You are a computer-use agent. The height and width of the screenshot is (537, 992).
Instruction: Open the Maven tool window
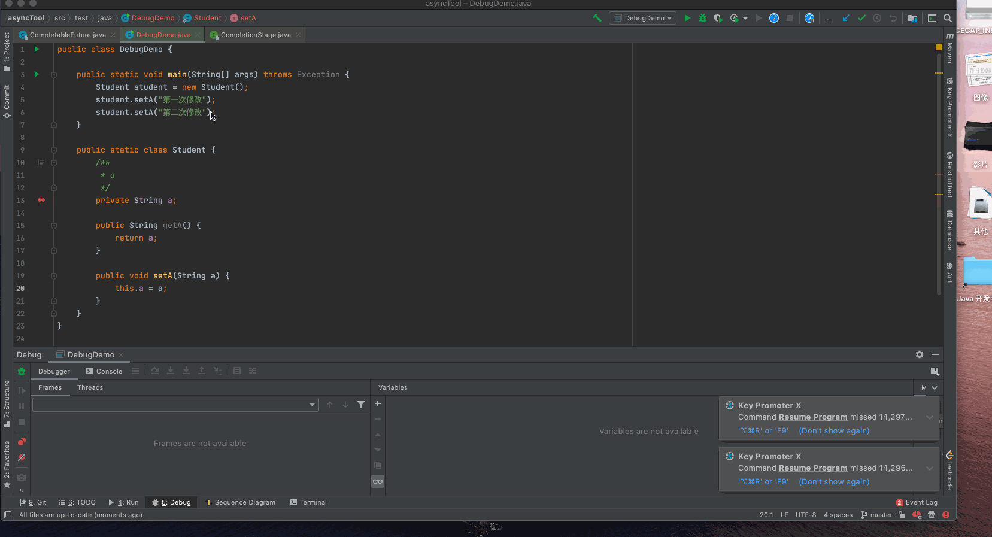(949, 48)
